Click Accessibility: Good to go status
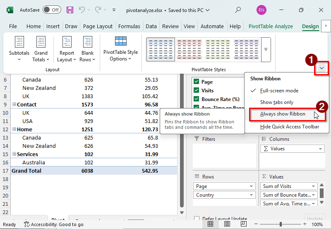The height and width of the screenshot is (229, 331). (54, 224)
